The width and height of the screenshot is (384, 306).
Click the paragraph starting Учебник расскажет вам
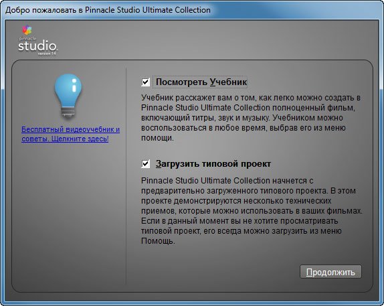tap(251, 118)
